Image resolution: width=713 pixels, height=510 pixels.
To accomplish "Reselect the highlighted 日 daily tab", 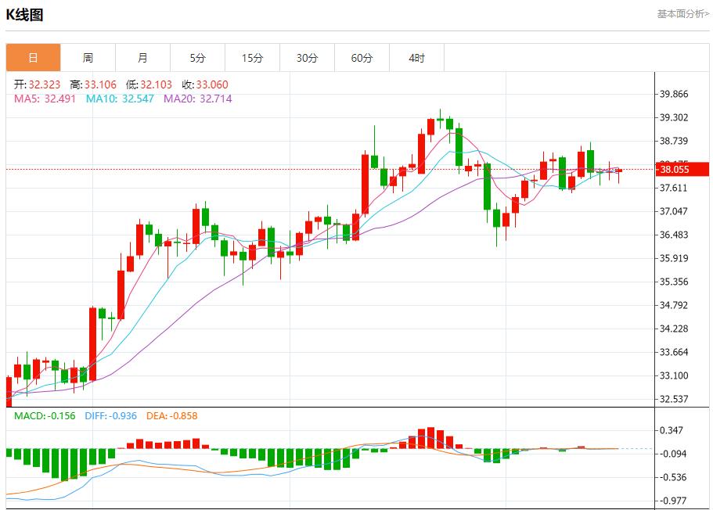I will [x=33, y=57].
